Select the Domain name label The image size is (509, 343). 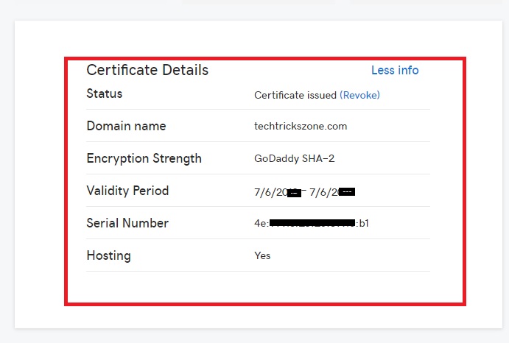coord(126,127)
